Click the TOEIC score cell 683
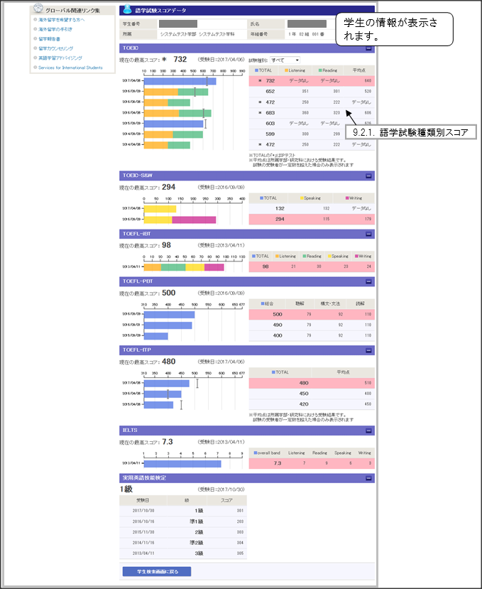The image size is (482, 589). point(270,113)
